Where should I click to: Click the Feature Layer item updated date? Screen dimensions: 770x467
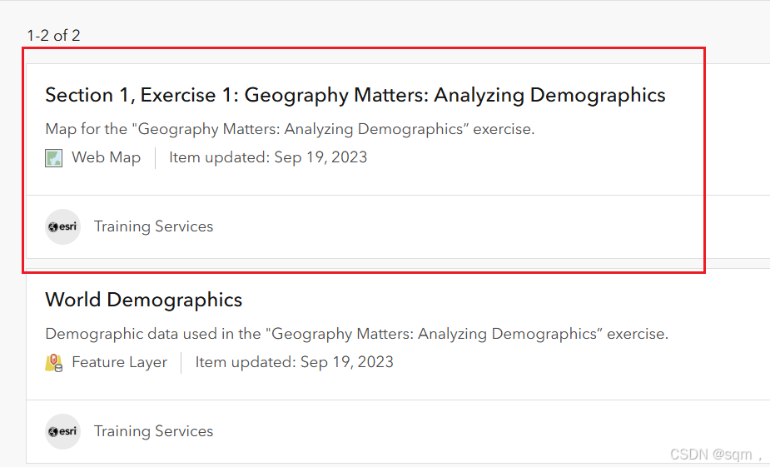point(295,362)
